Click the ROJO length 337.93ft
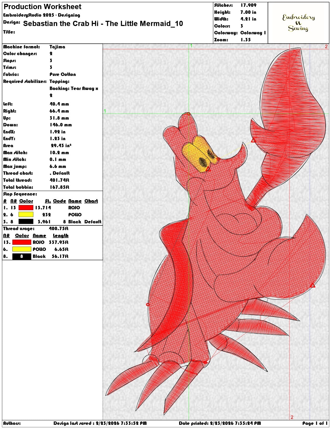 [x=59, y=242]
